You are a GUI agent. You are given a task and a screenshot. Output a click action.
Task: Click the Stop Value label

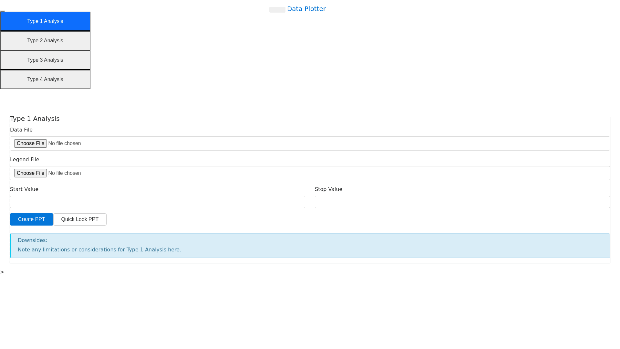[x=328, y=189]
